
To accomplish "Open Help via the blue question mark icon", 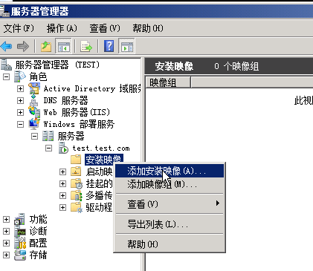I will (x=109, y=46).
